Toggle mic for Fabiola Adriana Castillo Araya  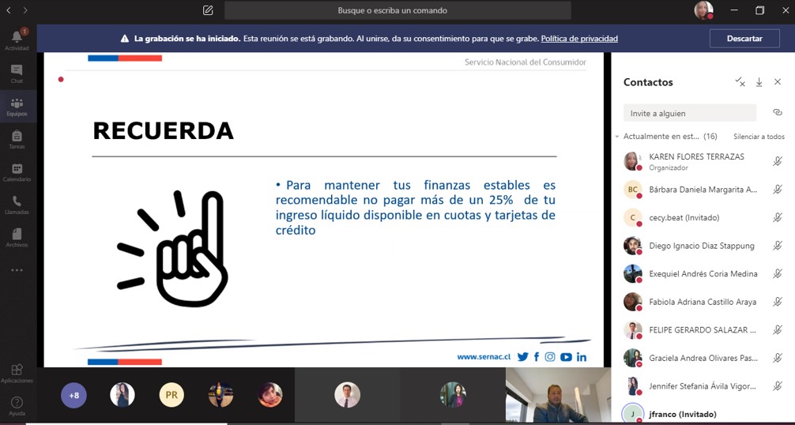coord(778,302)
